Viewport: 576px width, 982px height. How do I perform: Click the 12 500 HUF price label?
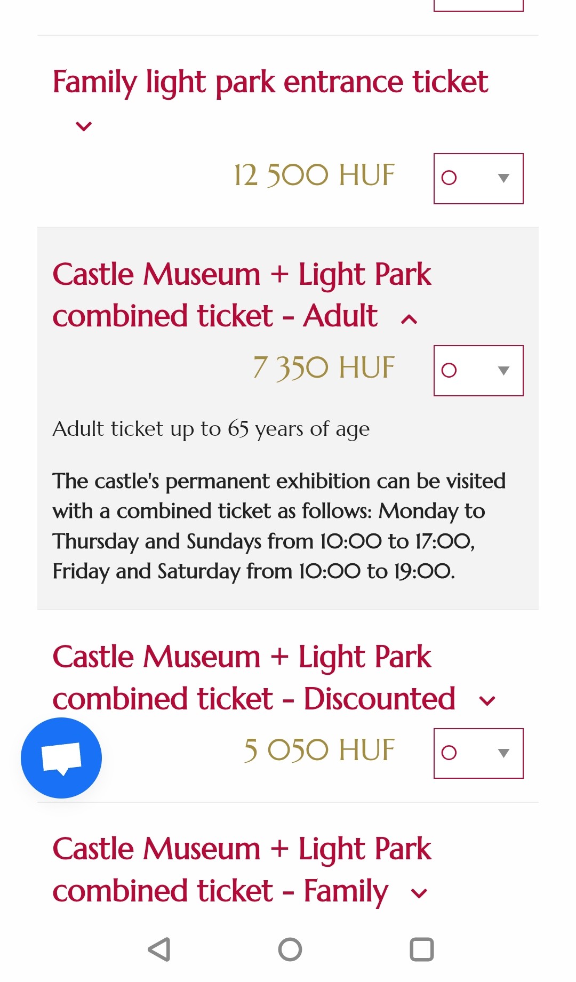tap(314, 175)
